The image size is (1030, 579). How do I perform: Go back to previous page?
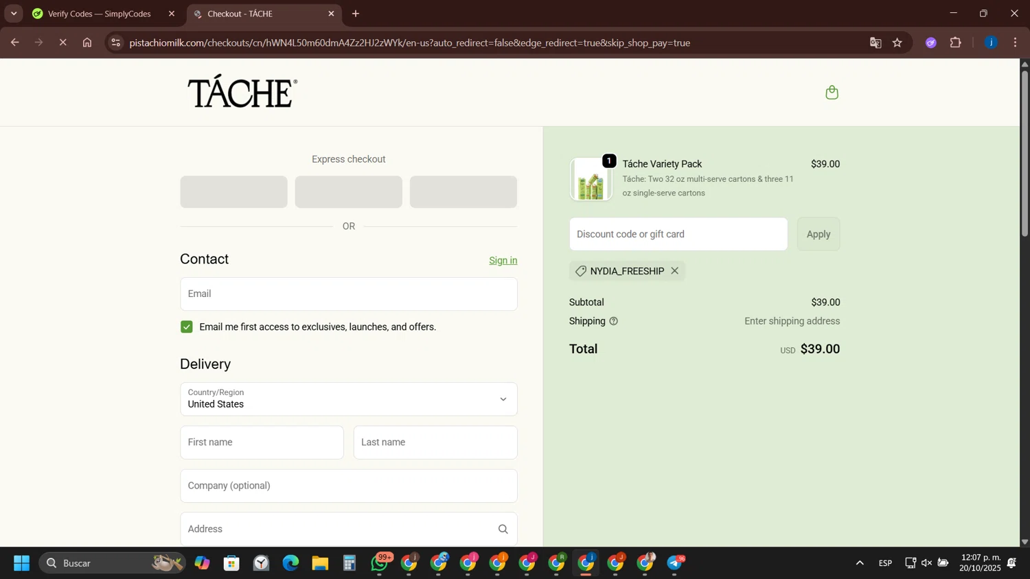coord(14,43)
